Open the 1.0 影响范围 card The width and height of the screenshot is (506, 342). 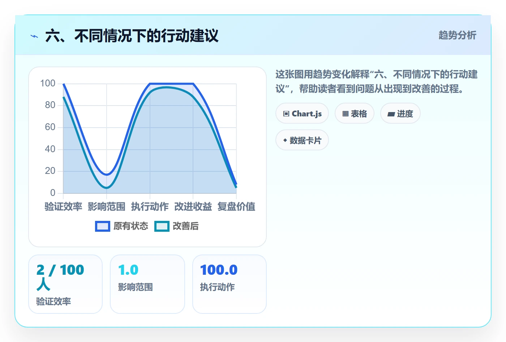point(147,284)
